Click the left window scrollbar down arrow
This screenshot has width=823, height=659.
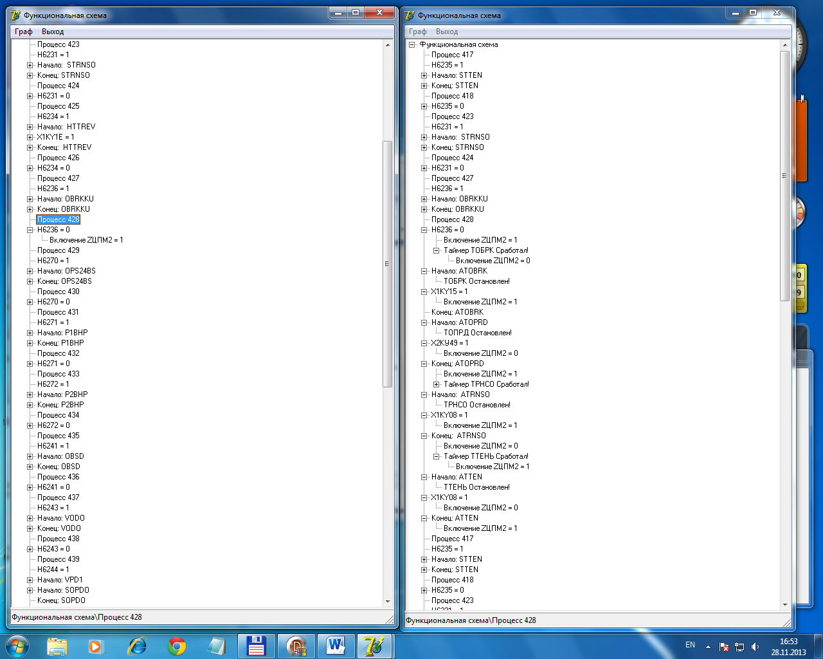[388, 601]
